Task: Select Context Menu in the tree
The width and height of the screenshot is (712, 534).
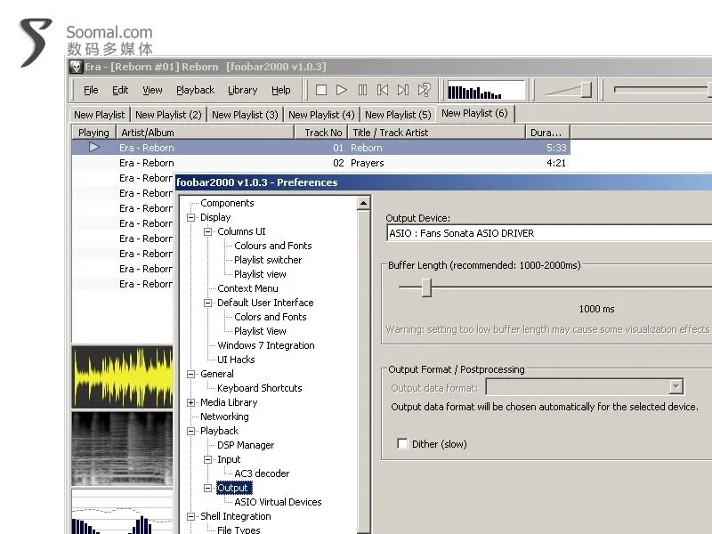Action: [247, 288]
